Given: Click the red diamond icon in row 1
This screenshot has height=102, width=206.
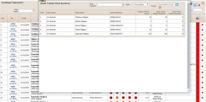Looking at the screenshot, I should click(202, 25).
